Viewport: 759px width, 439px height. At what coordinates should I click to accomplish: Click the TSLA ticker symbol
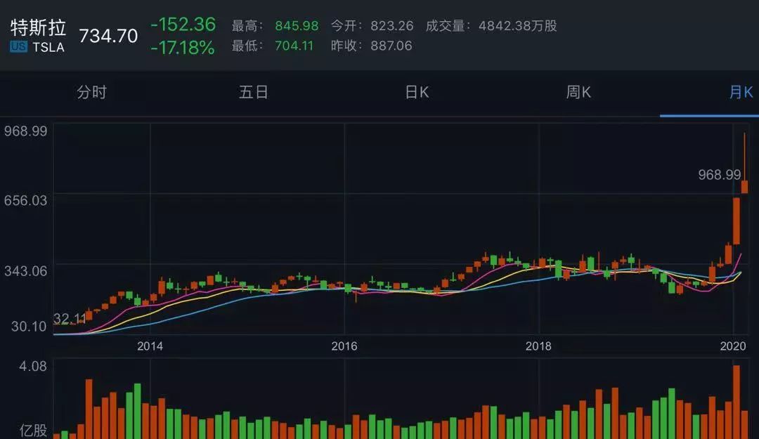pyautogui.click(x=48, y=47)
